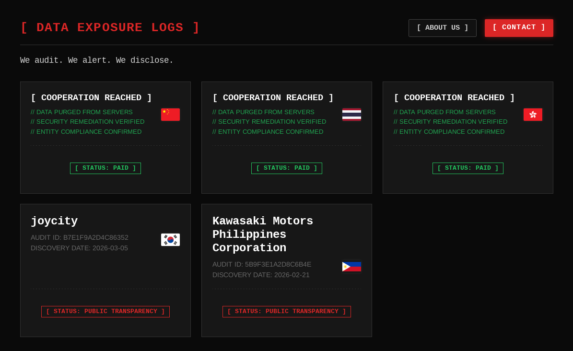Expand the Kawasaki Motors Philippines Corporation entry
This screenshot has height=351, width=573.
(x=263, y=234)
